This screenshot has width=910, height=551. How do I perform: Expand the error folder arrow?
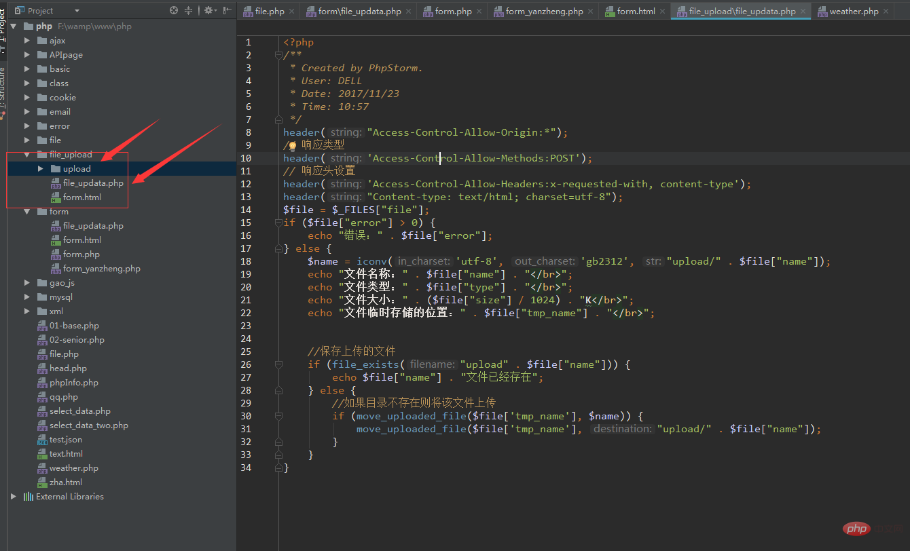[27, 126]
